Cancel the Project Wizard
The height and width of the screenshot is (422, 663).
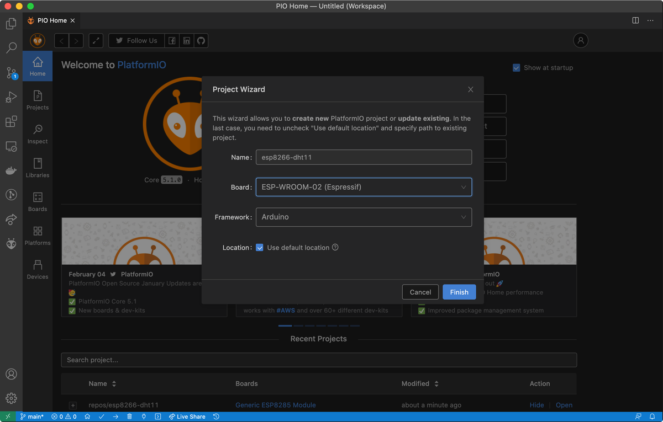click(420, 292)
